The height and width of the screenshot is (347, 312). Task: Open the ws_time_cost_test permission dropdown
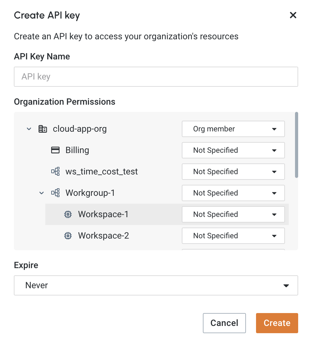point(233,172)
